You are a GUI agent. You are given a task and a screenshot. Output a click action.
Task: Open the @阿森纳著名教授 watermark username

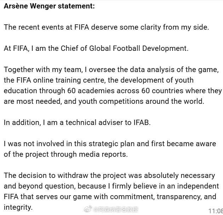point(115,209)
